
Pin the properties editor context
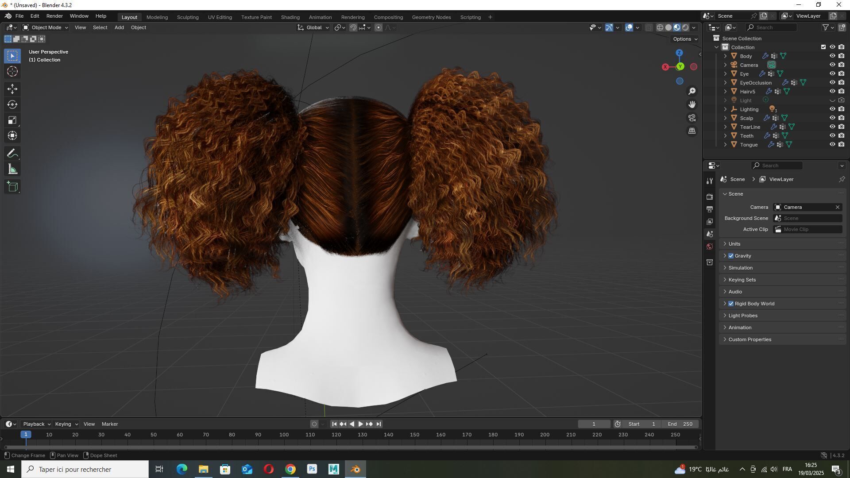point(842,179)
